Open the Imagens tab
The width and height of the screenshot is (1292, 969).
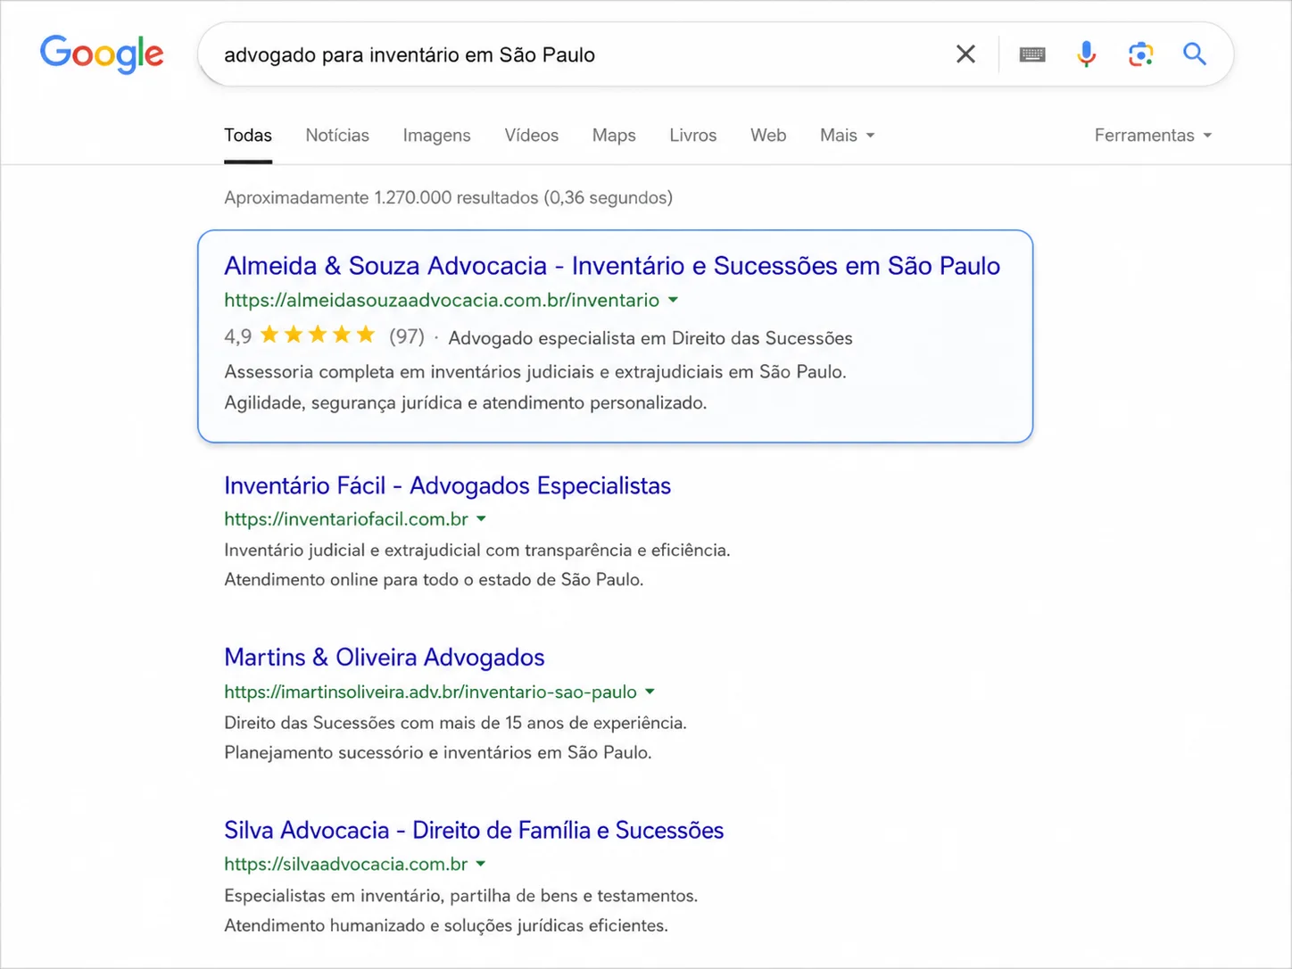(x=436, y=136)
